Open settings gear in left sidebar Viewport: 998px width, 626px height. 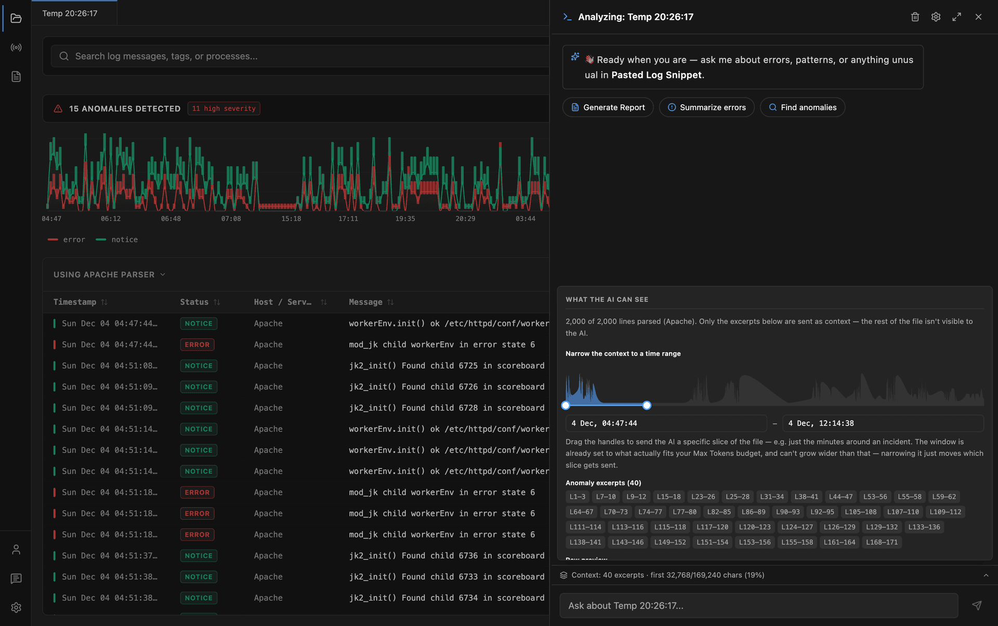(16, 608)
